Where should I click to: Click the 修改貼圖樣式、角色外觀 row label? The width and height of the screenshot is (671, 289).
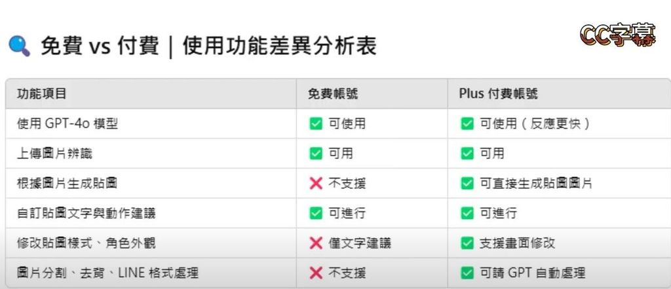(86, 243)
